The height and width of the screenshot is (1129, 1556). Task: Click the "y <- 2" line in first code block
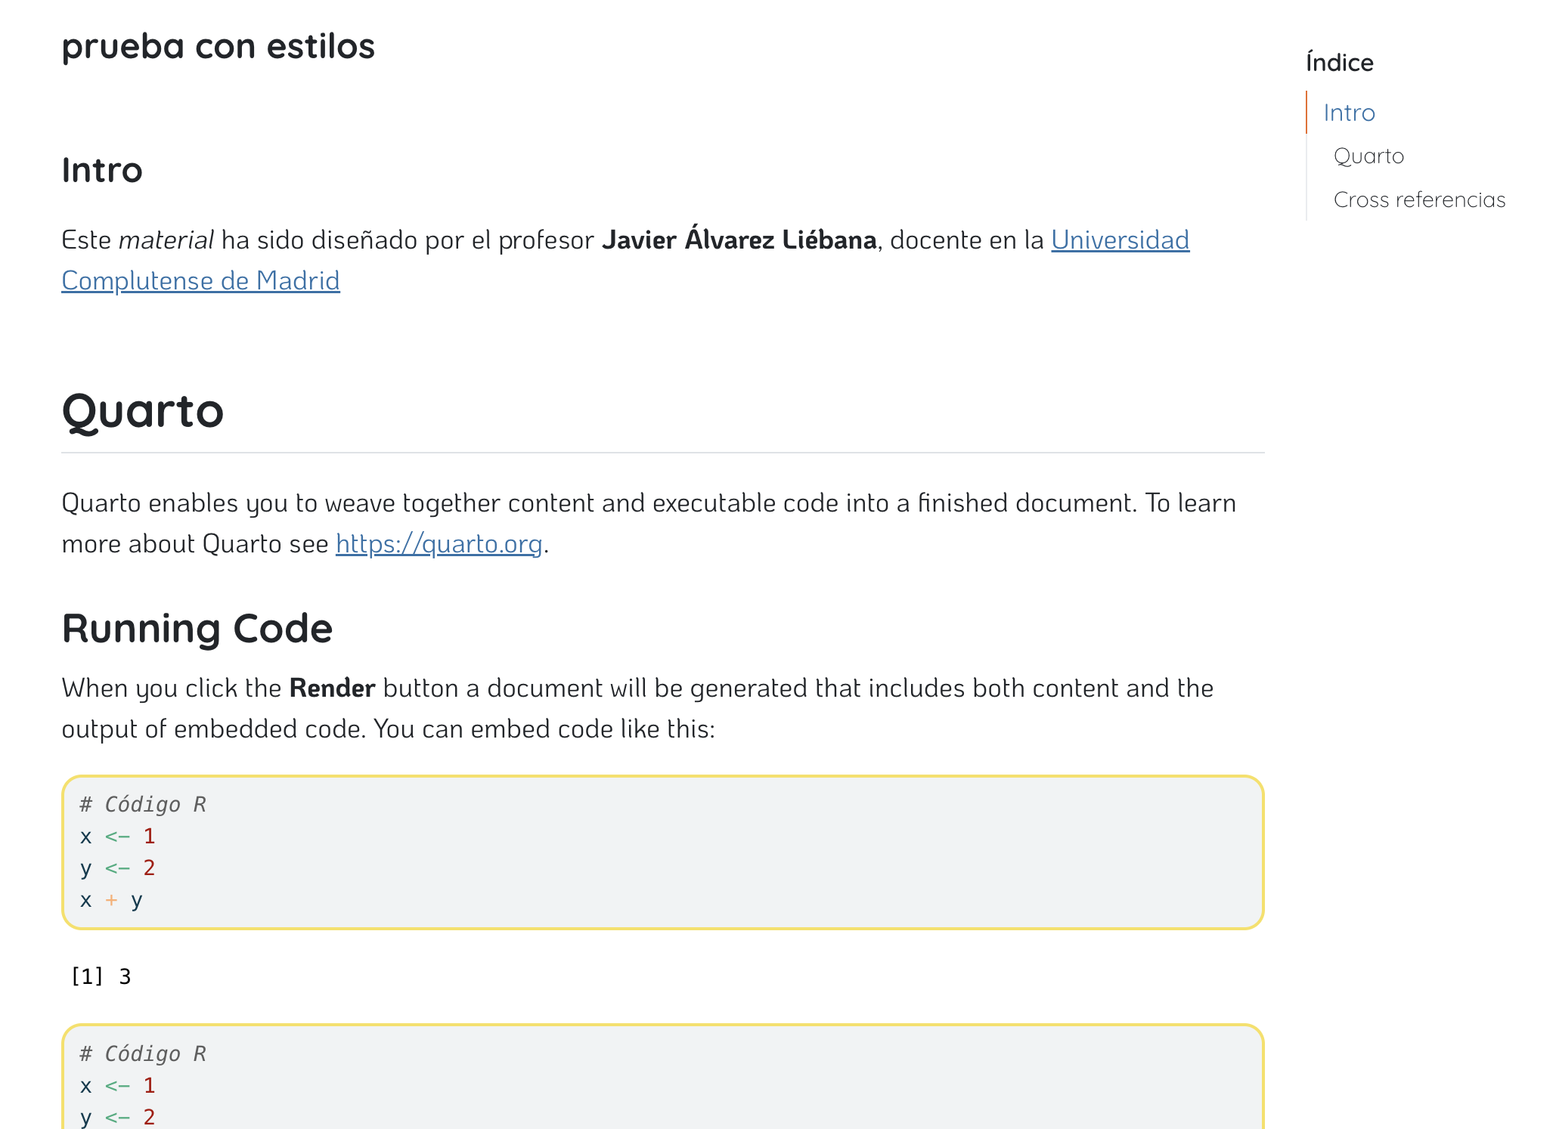pyautogui.click(x=117, y=868)
